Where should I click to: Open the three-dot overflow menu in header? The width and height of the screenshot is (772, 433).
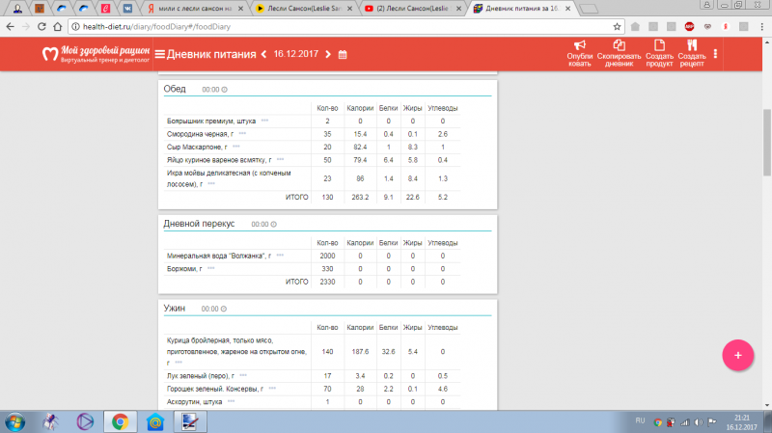(x=715, y=54)
